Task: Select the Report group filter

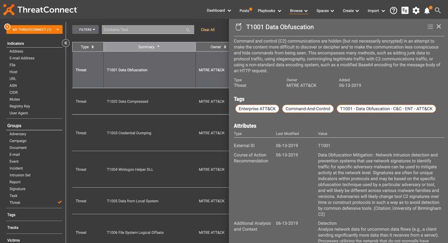Action: [x=15, y=181]
